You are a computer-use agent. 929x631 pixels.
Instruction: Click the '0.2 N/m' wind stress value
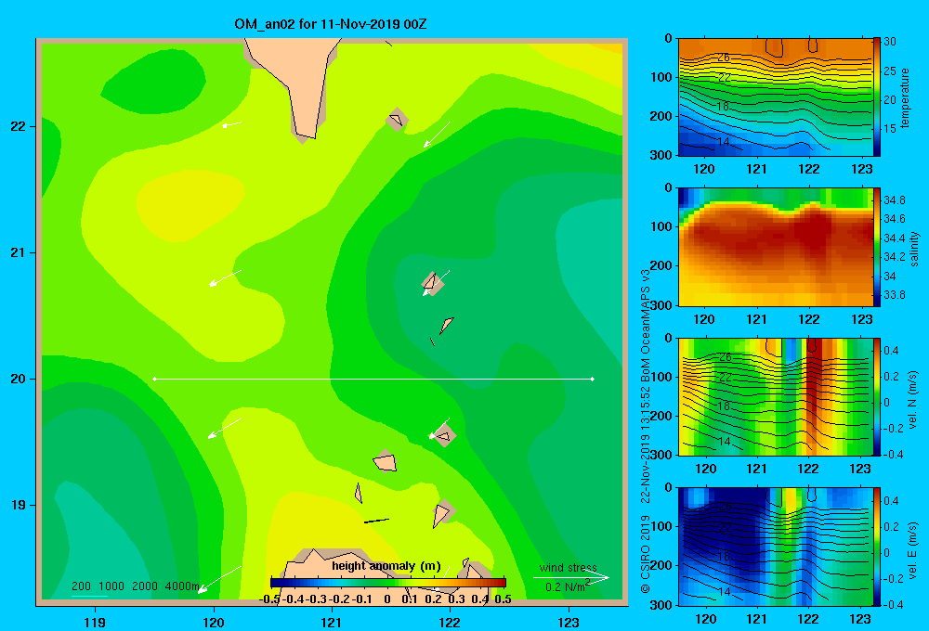click(567, 586)
